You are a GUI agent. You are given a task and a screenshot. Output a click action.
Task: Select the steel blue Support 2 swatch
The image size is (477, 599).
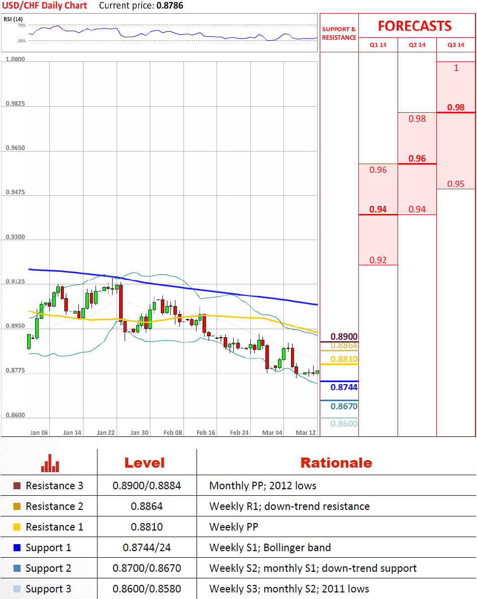point(17,568)
